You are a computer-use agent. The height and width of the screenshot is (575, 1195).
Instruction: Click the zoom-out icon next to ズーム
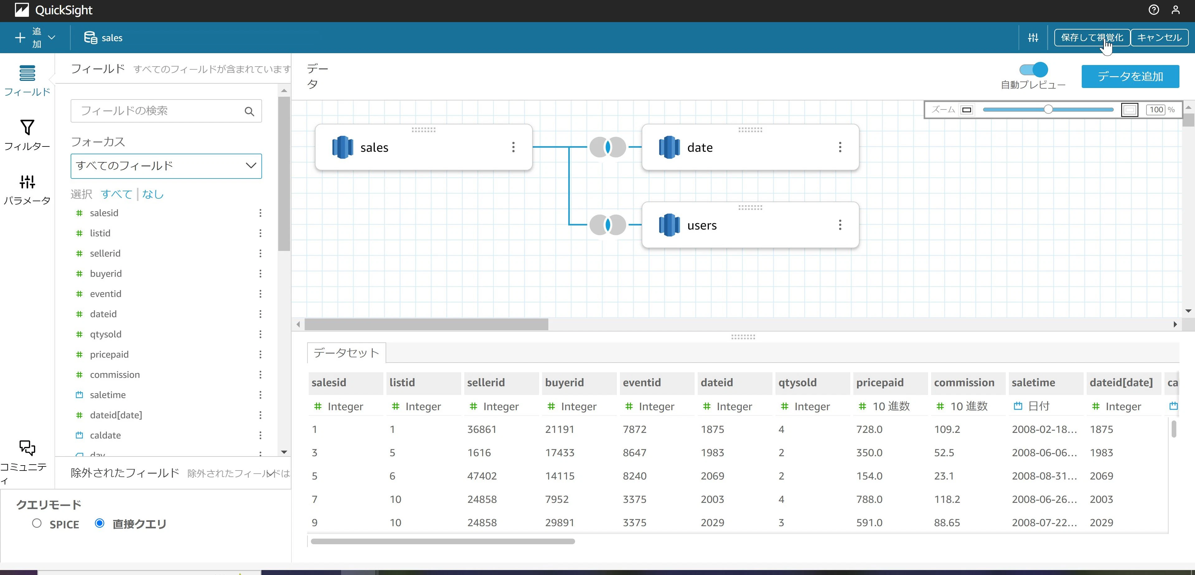click(967, 110)
